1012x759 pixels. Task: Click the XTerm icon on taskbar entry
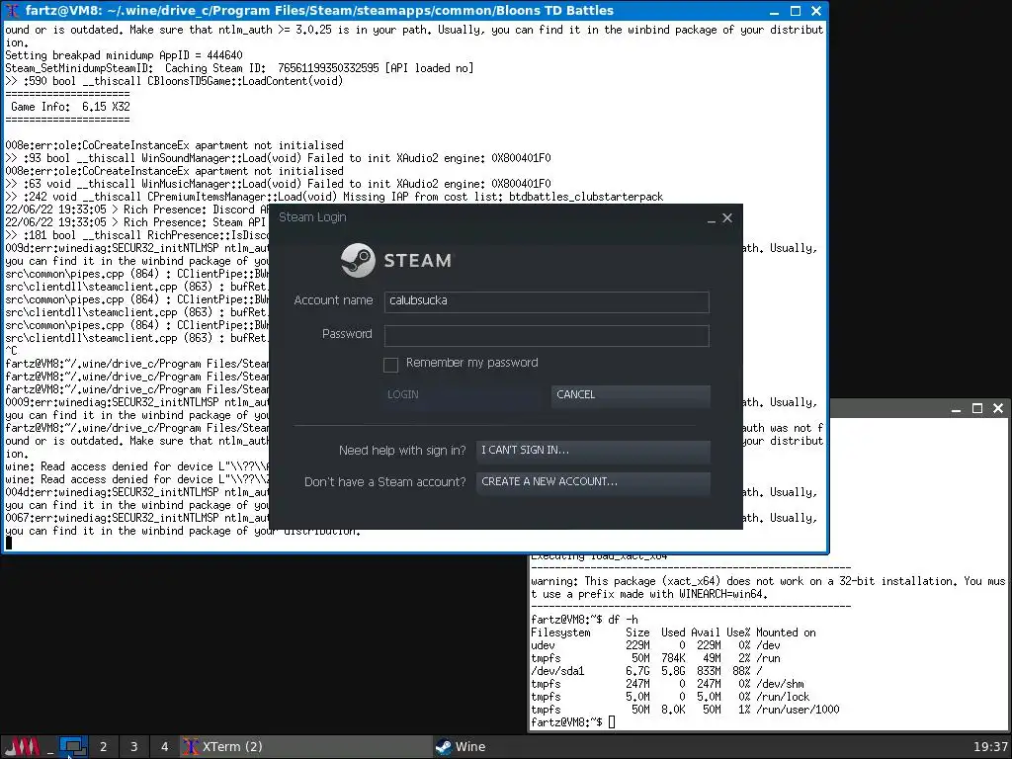pos(191,747)
